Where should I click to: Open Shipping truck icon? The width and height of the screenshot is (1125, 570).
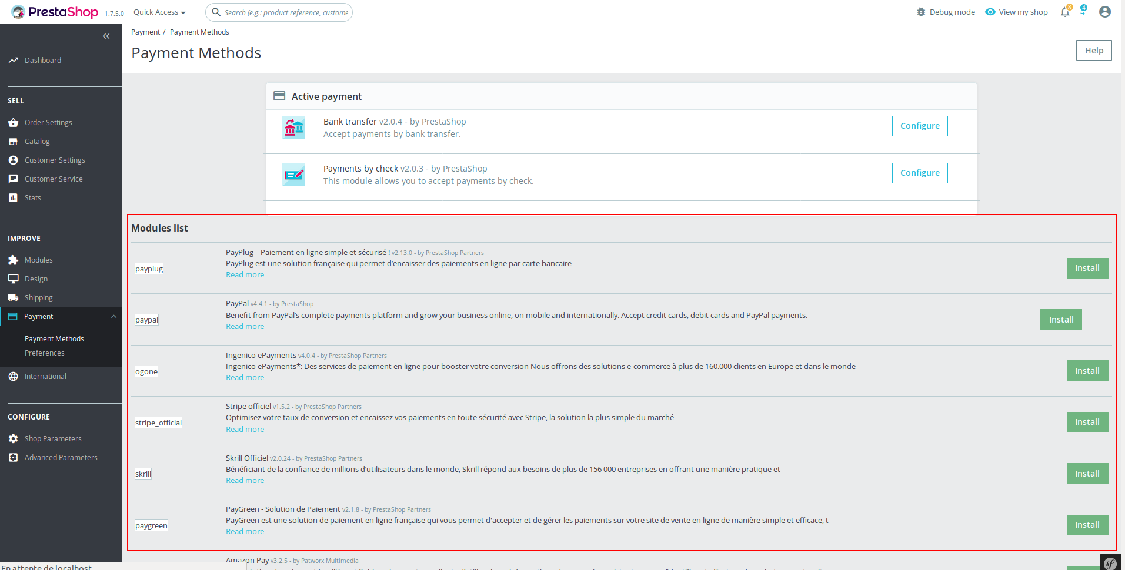coord(13,298)
